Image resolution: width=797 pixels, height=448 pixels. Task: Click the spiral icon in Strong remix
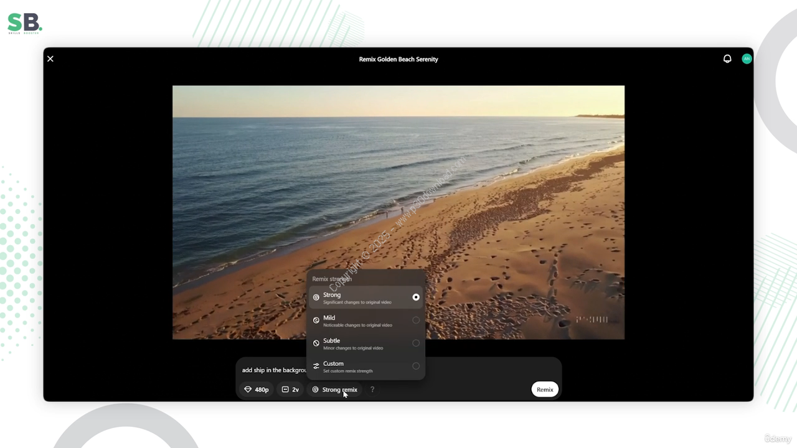tap(315, 390)
